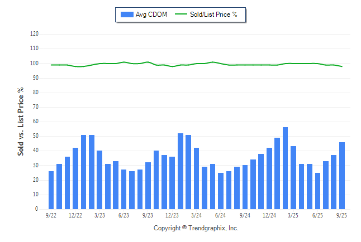This screenshot has height=242, width=361.
Task: Click the 120 label at top of y-axis
Action: click(x=34, y=34)
